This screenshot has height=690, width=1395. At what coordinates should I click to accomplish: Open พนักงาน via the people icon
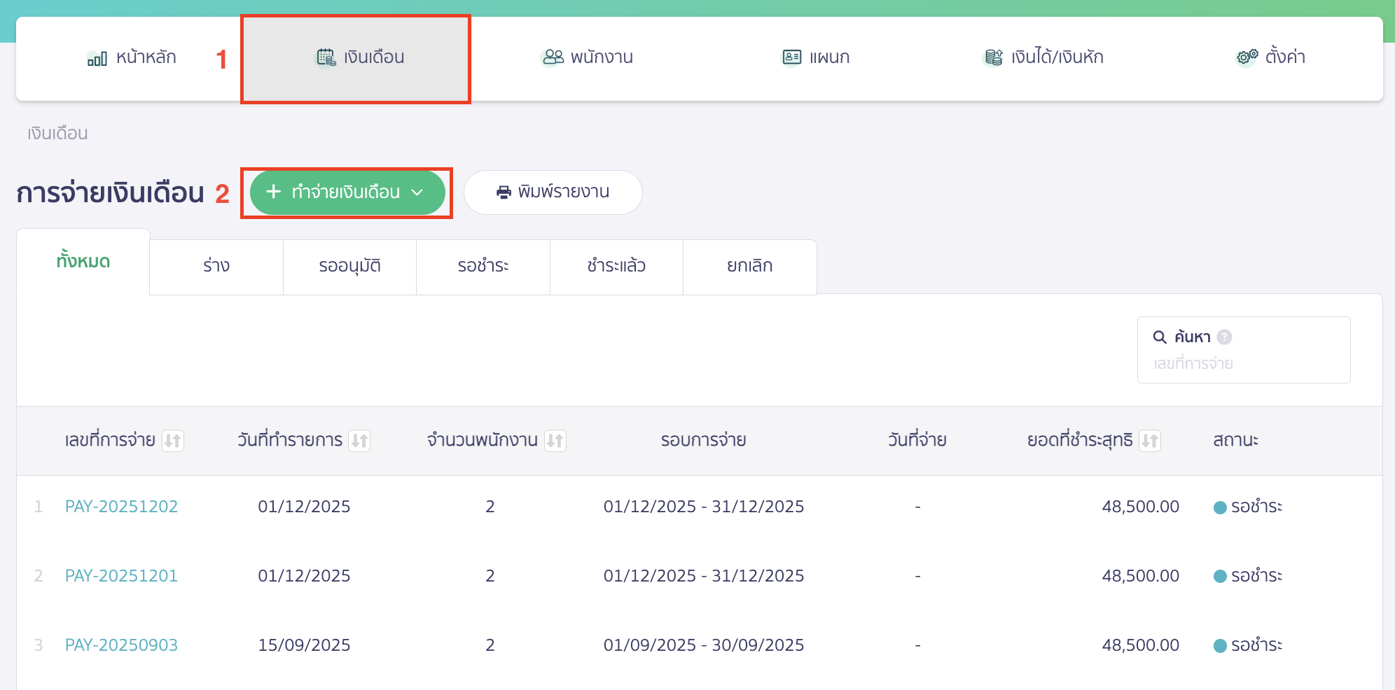(x=553, y=57)
